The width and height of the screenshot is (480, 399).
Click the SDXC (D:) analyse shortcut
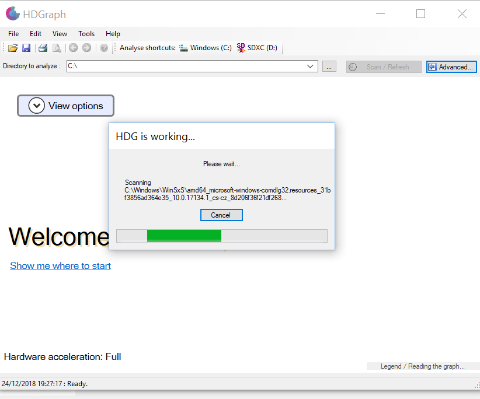(x=257, y=48)
